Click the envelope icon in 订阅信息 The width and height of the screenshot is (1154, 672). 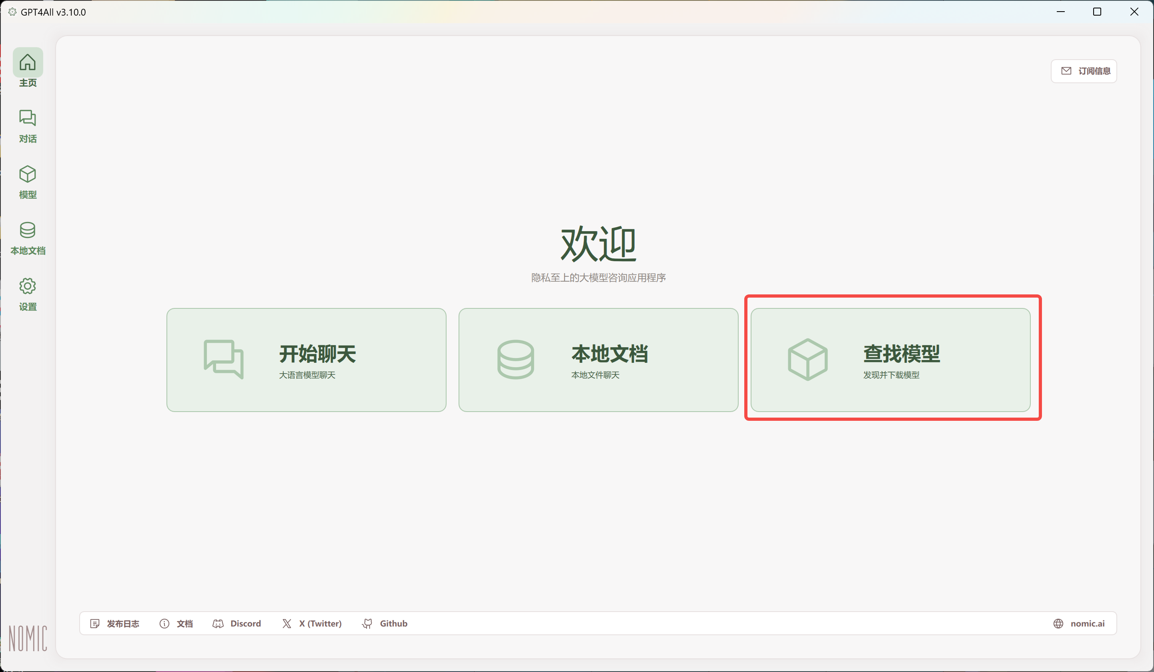[x=1066, y=71]
